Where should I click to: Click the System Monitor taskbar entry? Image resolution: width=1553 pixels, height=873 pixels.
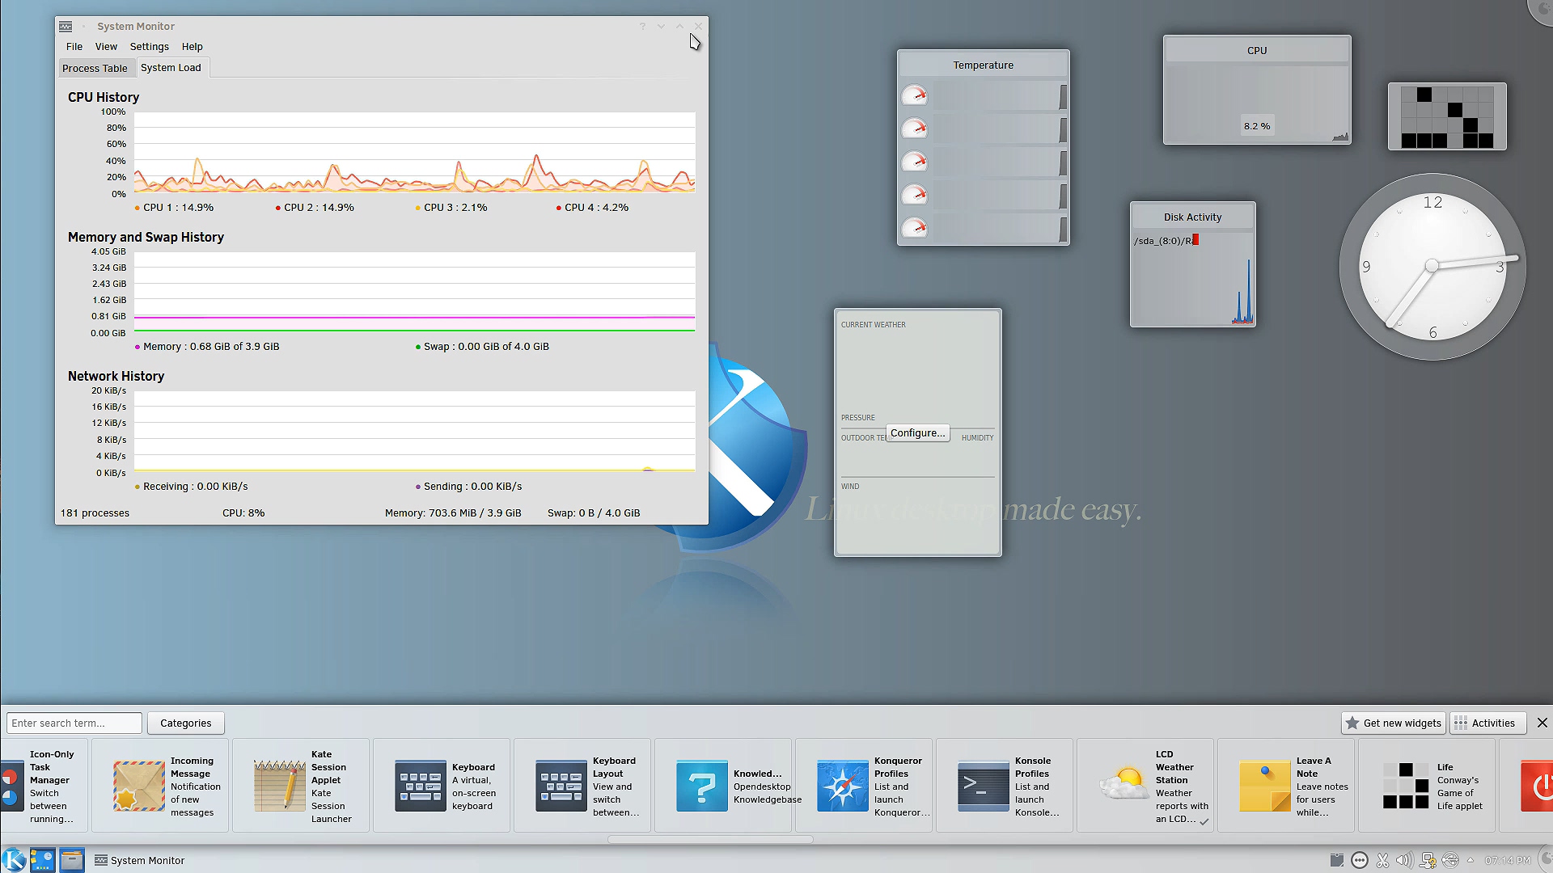pyautogui.click(x=140, y=860)
